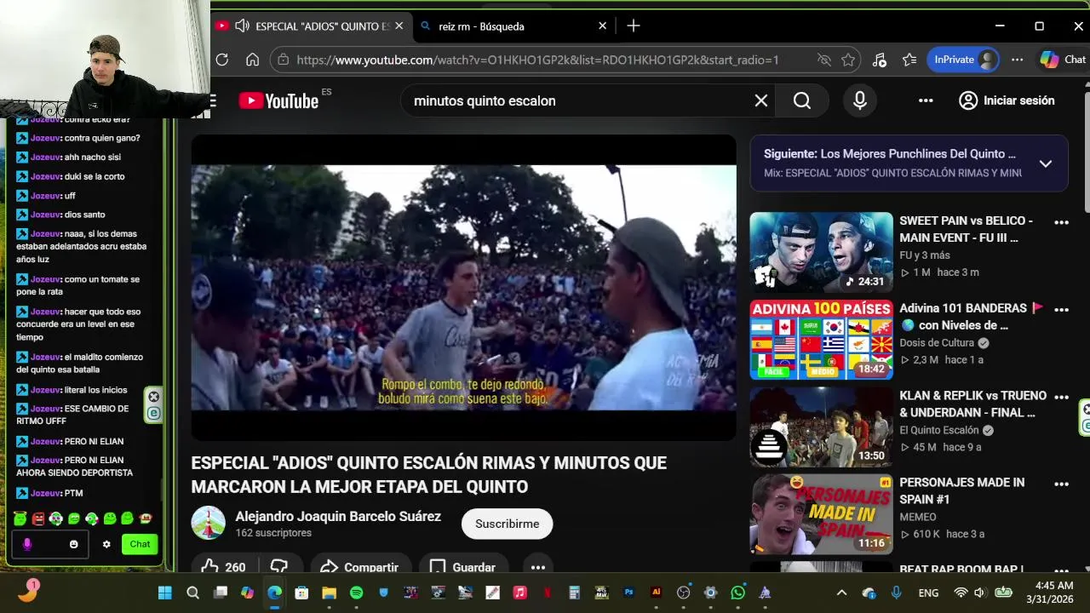Open OBS Studio from taskbar
The width and height of the screenshot is (1090, 613).
(683, 593)
